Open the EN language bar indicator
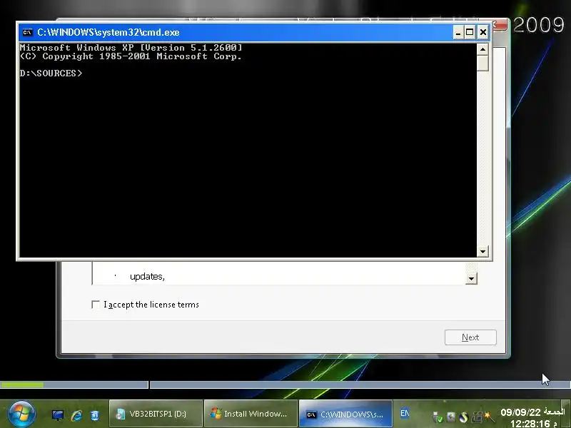The width and height of the screenshot is (571, 428). click(405, 413)
